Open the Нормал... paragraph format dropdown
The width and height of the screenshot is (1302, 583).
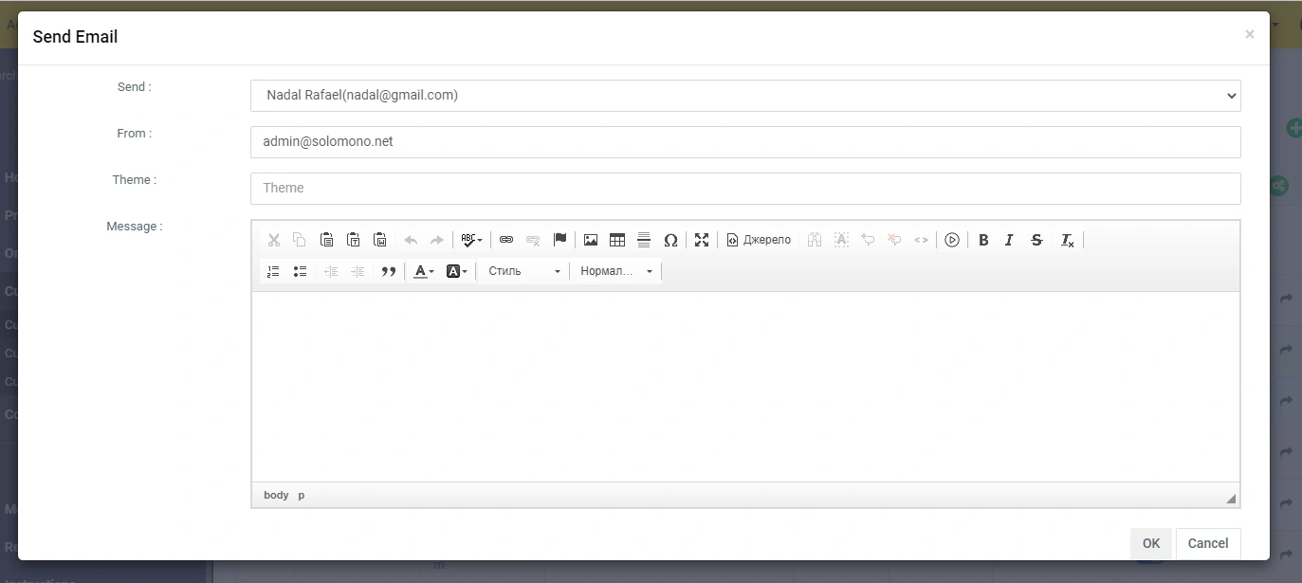tap(616, 271)
